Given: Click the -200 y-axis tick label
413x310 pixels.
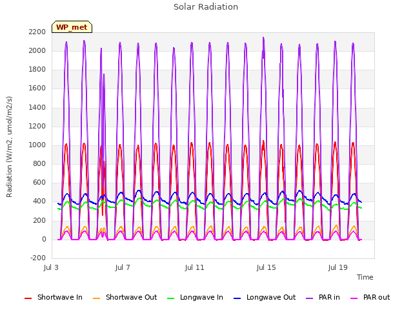Looking at the screenshot, I should [x=38, y=258].
